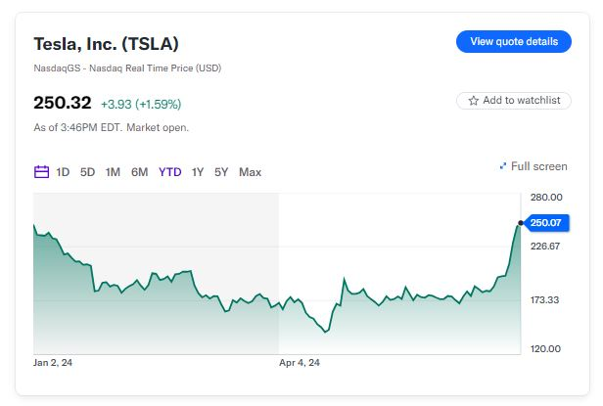Viewport: 603px width, 406px height.
Task: Switch chart to 1M range
Action: pyautogui.click(x=113, y=172)
